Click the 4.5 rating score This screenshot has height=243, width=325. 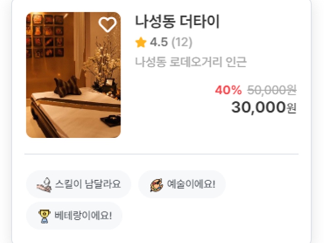tap(159, 42)
